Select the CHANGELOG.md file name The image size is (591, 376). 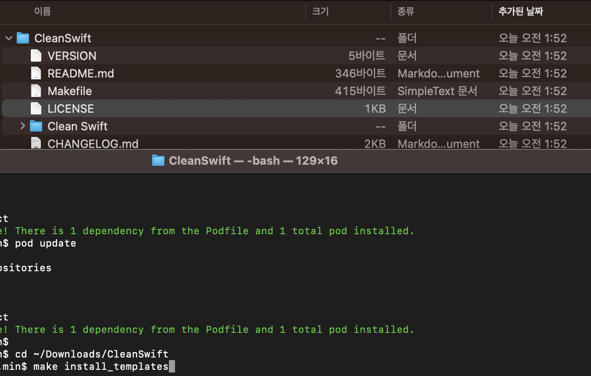pos(93,144)
